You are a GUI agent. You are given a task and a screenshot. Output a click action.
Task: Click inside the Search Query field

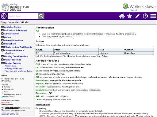point(23,16)
